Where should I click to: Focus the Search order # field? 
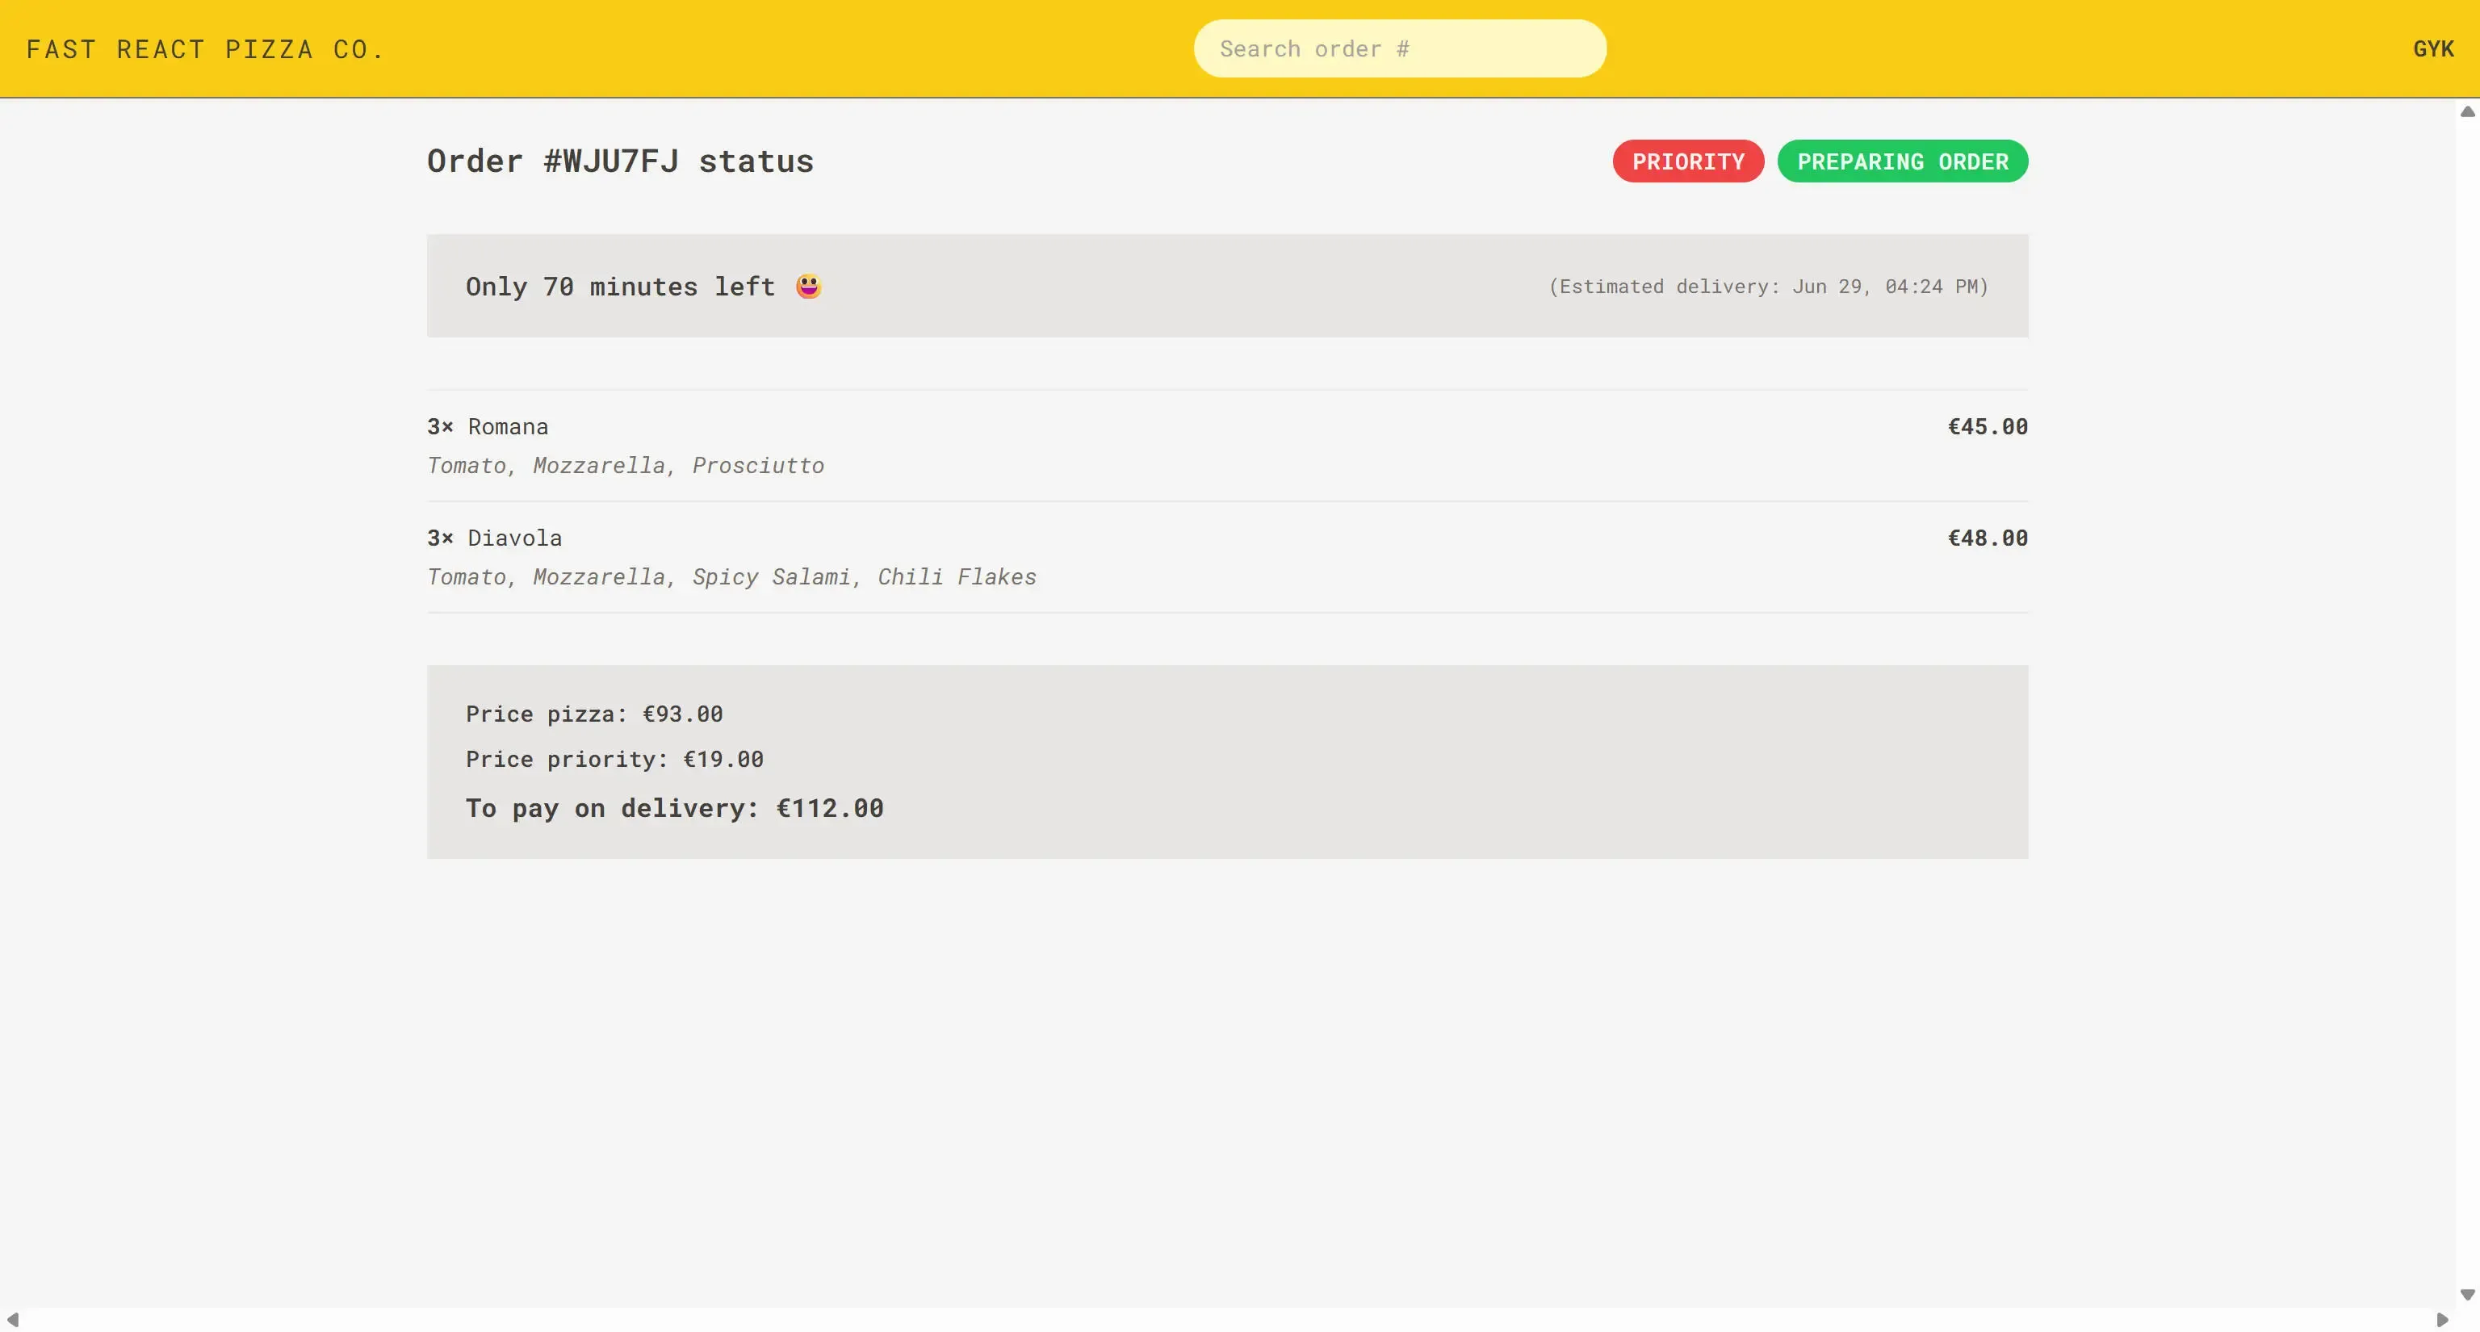coord(1400,49)
